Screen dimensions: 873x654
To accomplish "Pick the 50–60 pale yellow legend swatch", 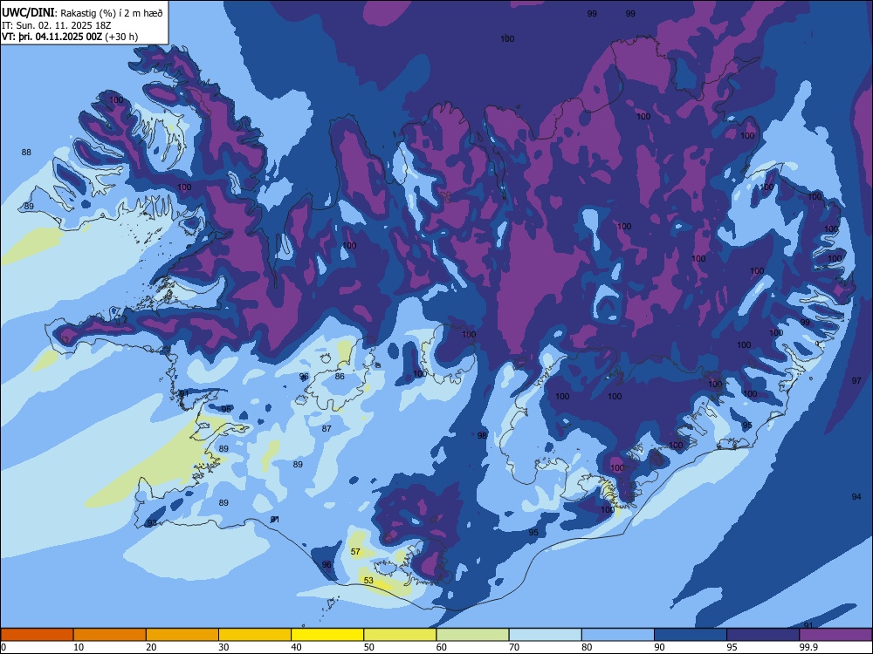I will (401, 635).
